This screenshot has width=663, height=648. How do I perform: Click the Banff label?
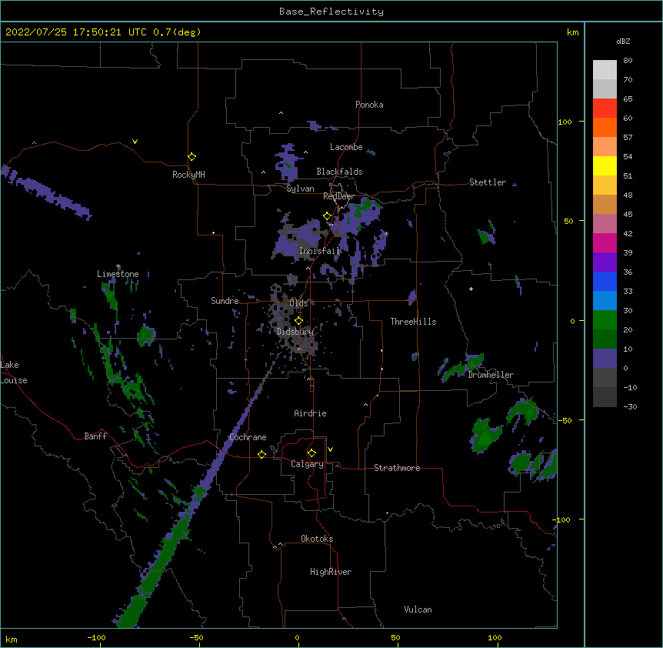click(x=95, y=436)
